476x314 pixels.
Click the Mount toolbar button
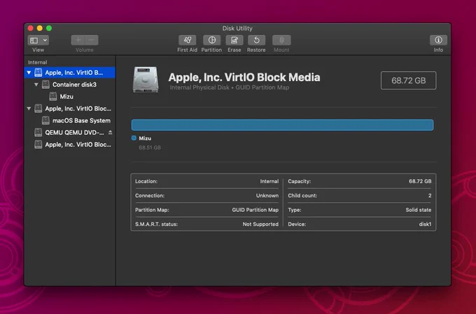point(281,40)
